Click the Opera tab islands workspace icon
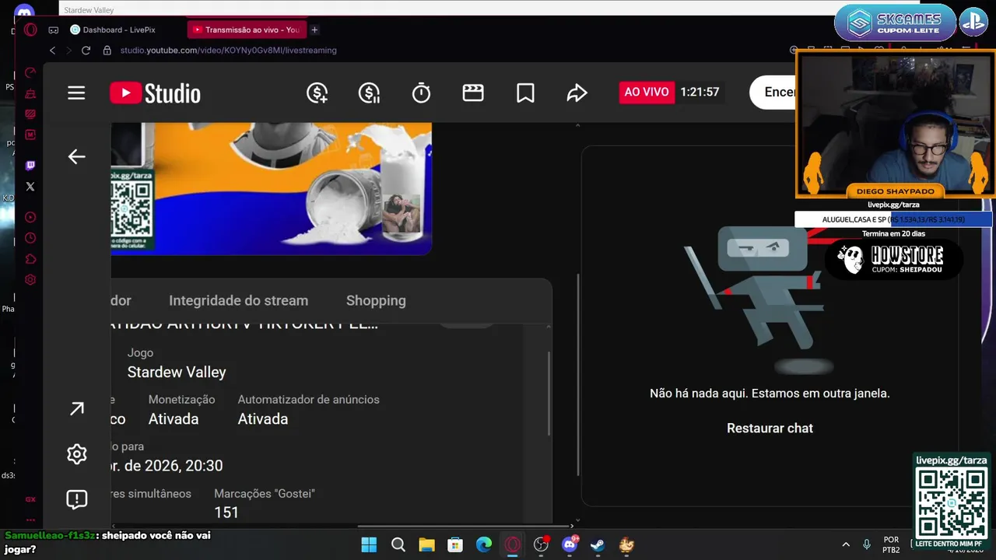The height and width of the screenshot is (560, 996). (x=53, y=30)
